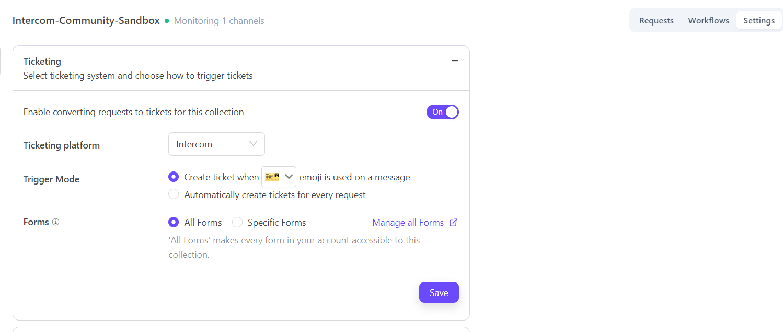Open the Intercom ticketing platform dropdown

216,144
